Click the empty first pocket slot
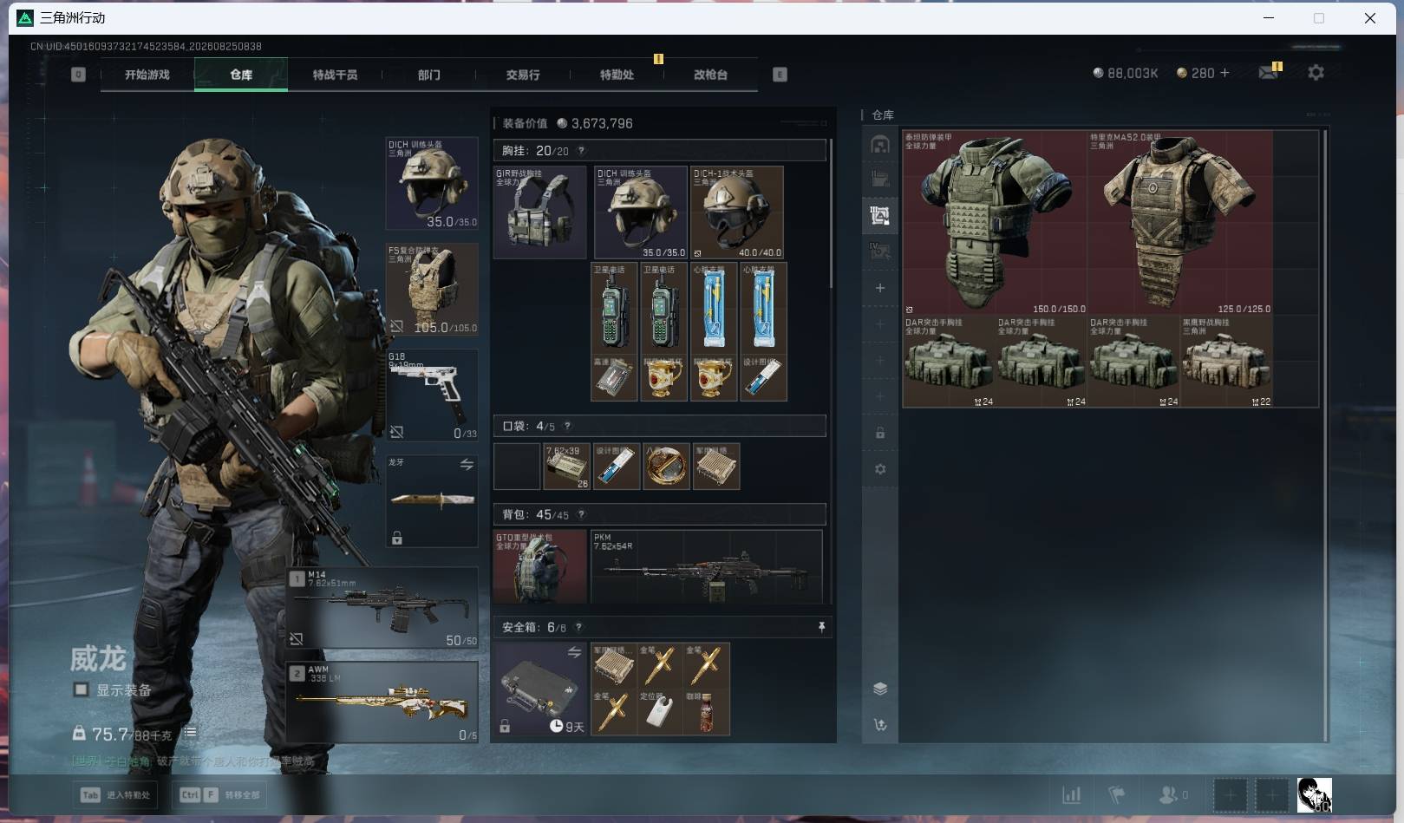Screen dimensions: 1404x823 click(517, 467)
